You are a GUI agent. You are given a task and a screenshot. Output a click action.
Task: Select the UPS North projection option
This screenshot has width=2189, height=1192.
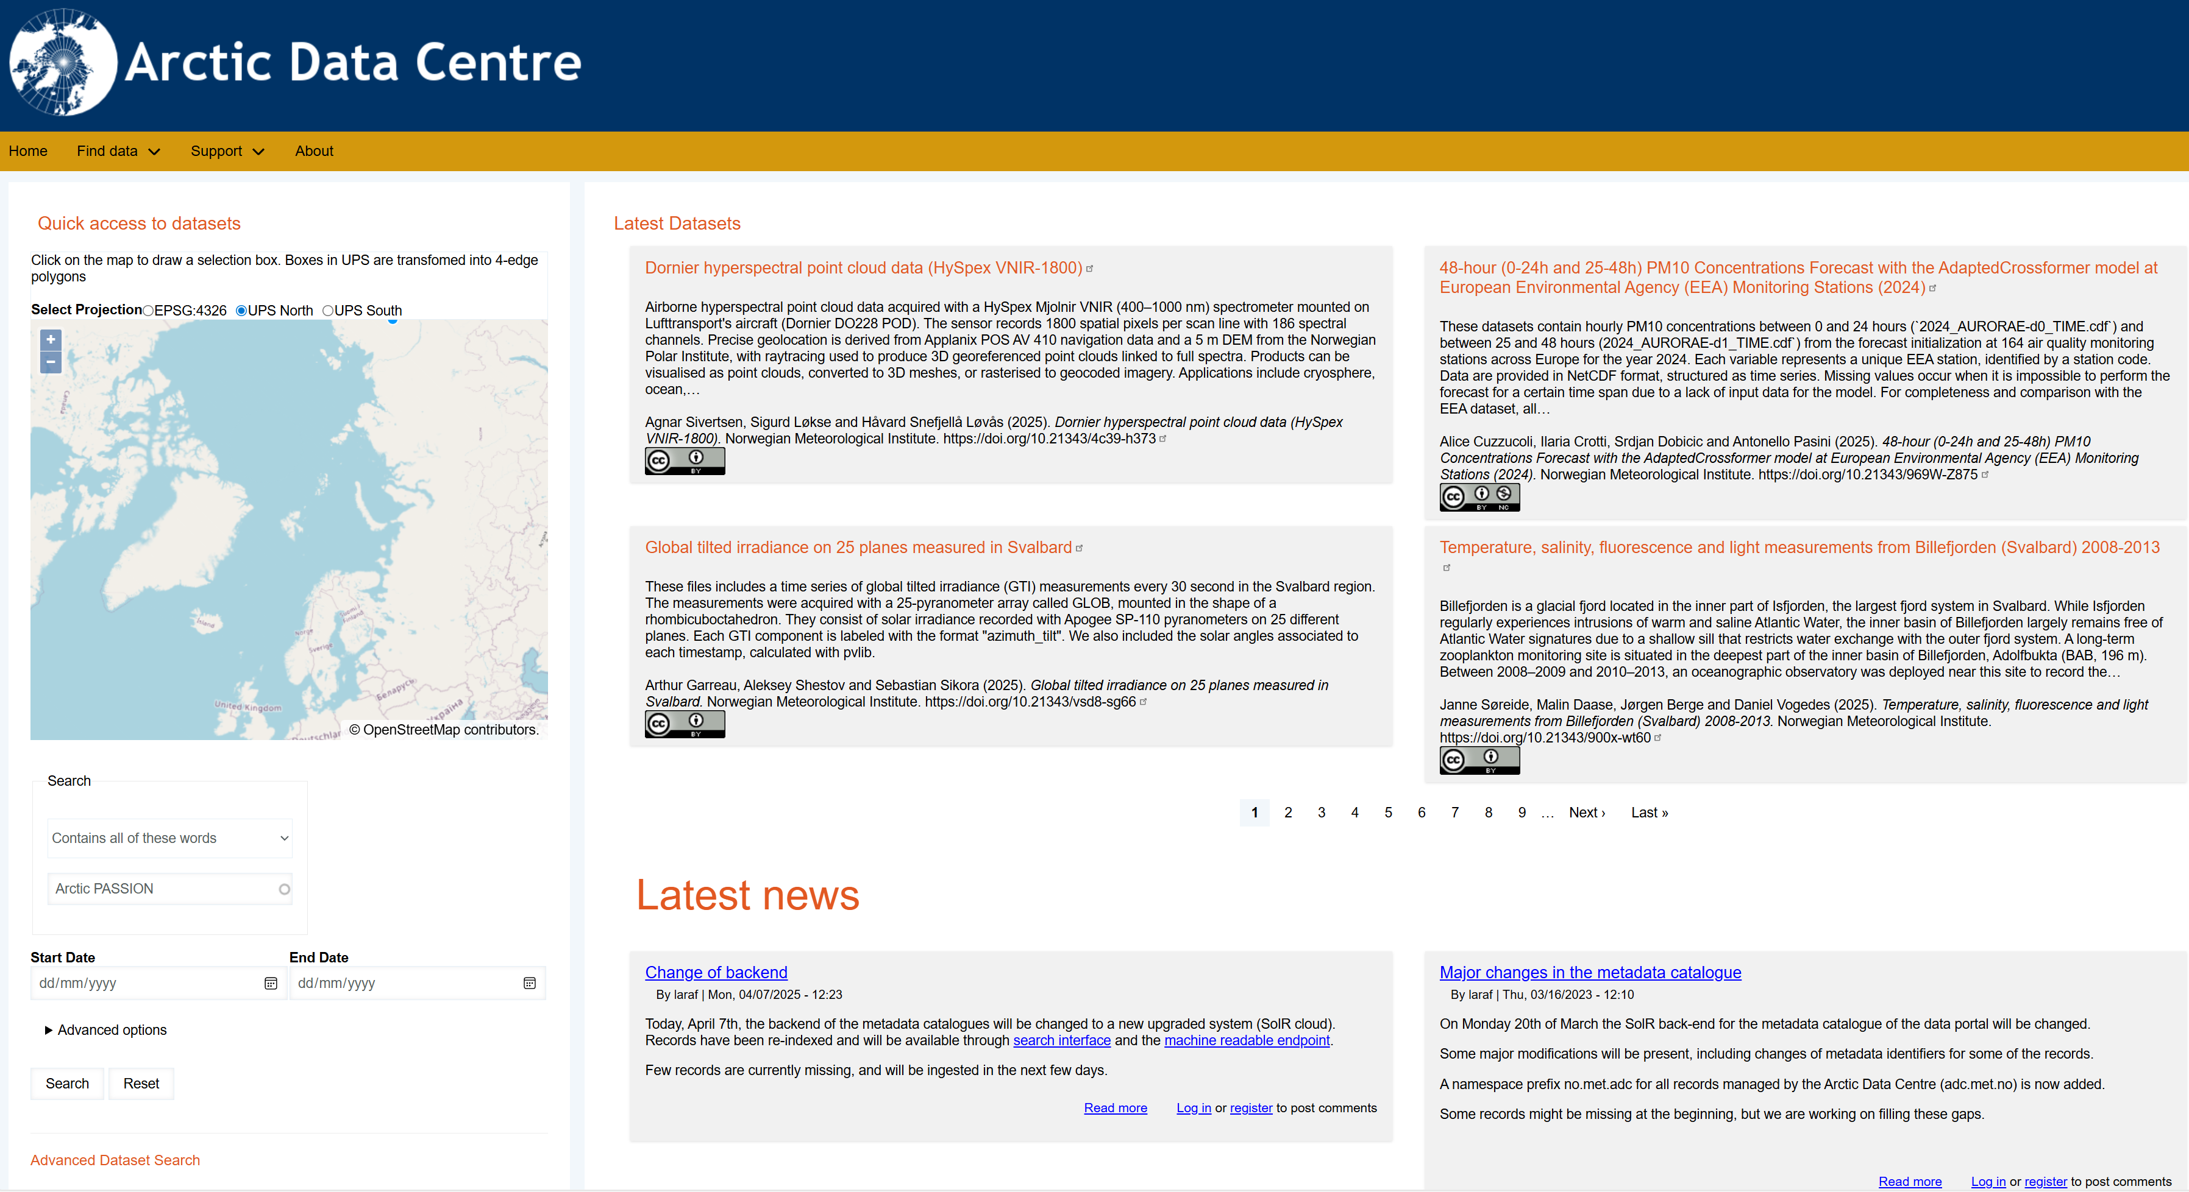[x=241, y=311]
